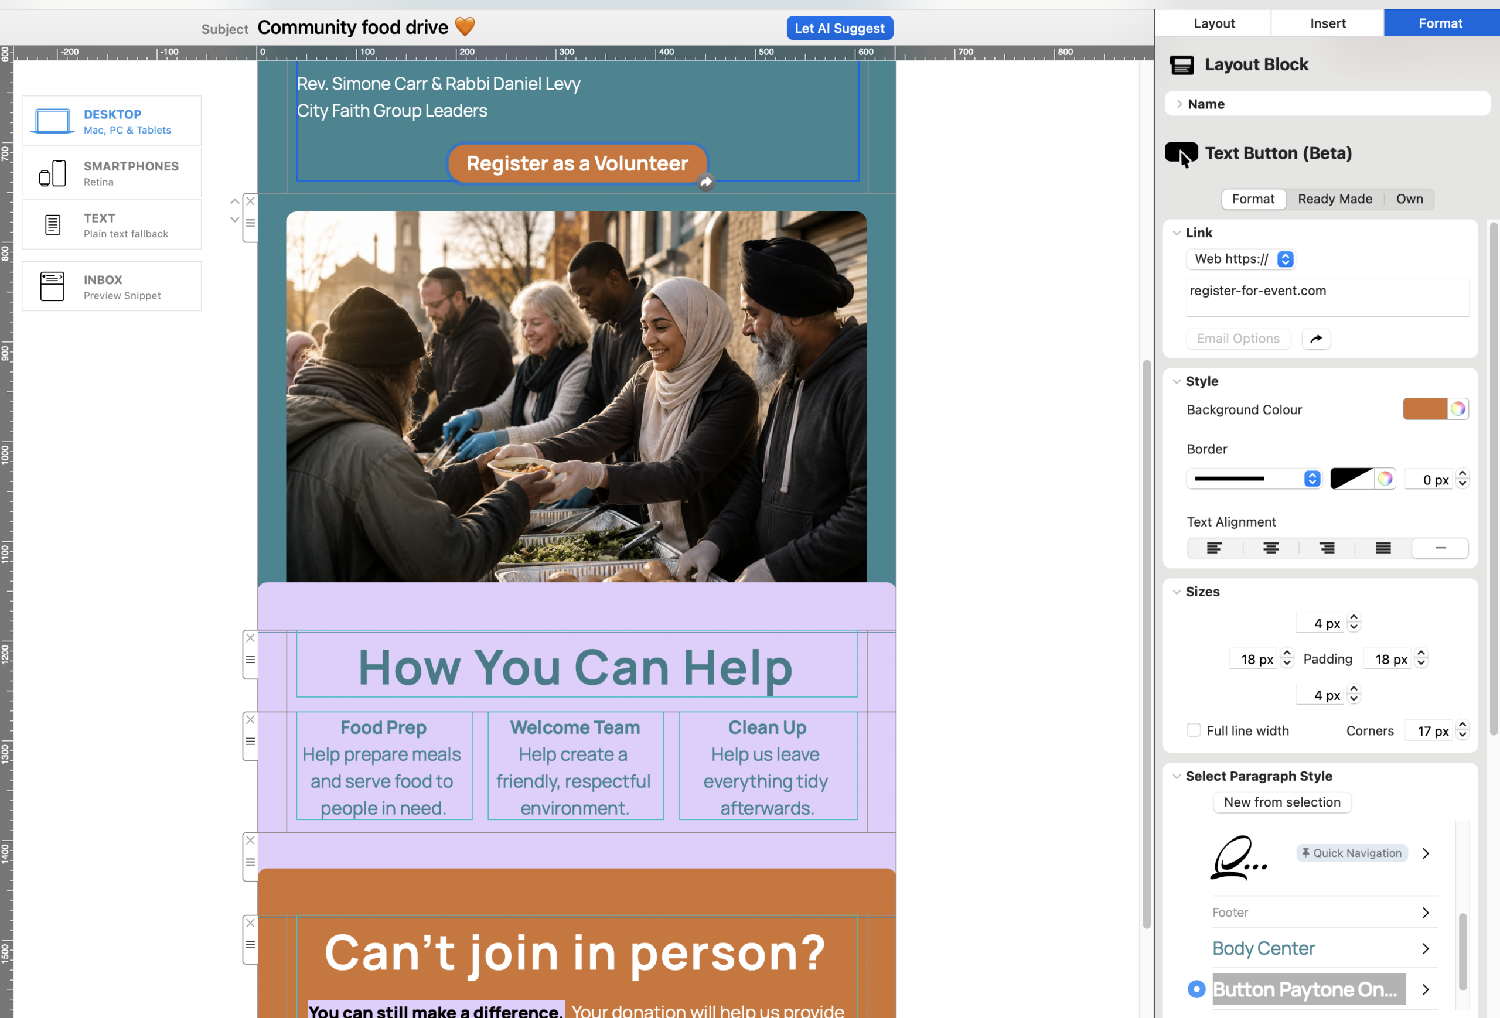
Task: Click the Let AI Suggest button
Action: [x=840, y=28]
